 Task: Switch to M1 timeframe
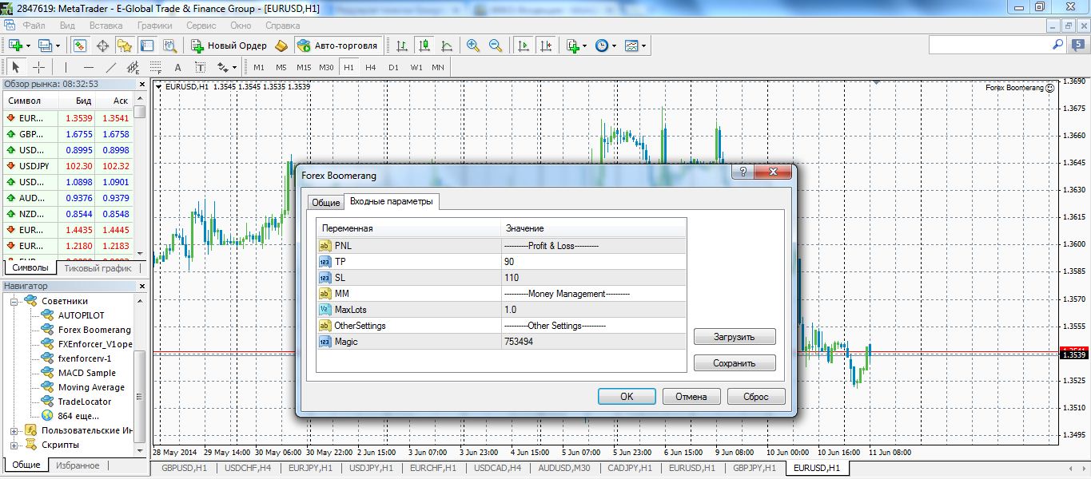[x=259, y=67]
